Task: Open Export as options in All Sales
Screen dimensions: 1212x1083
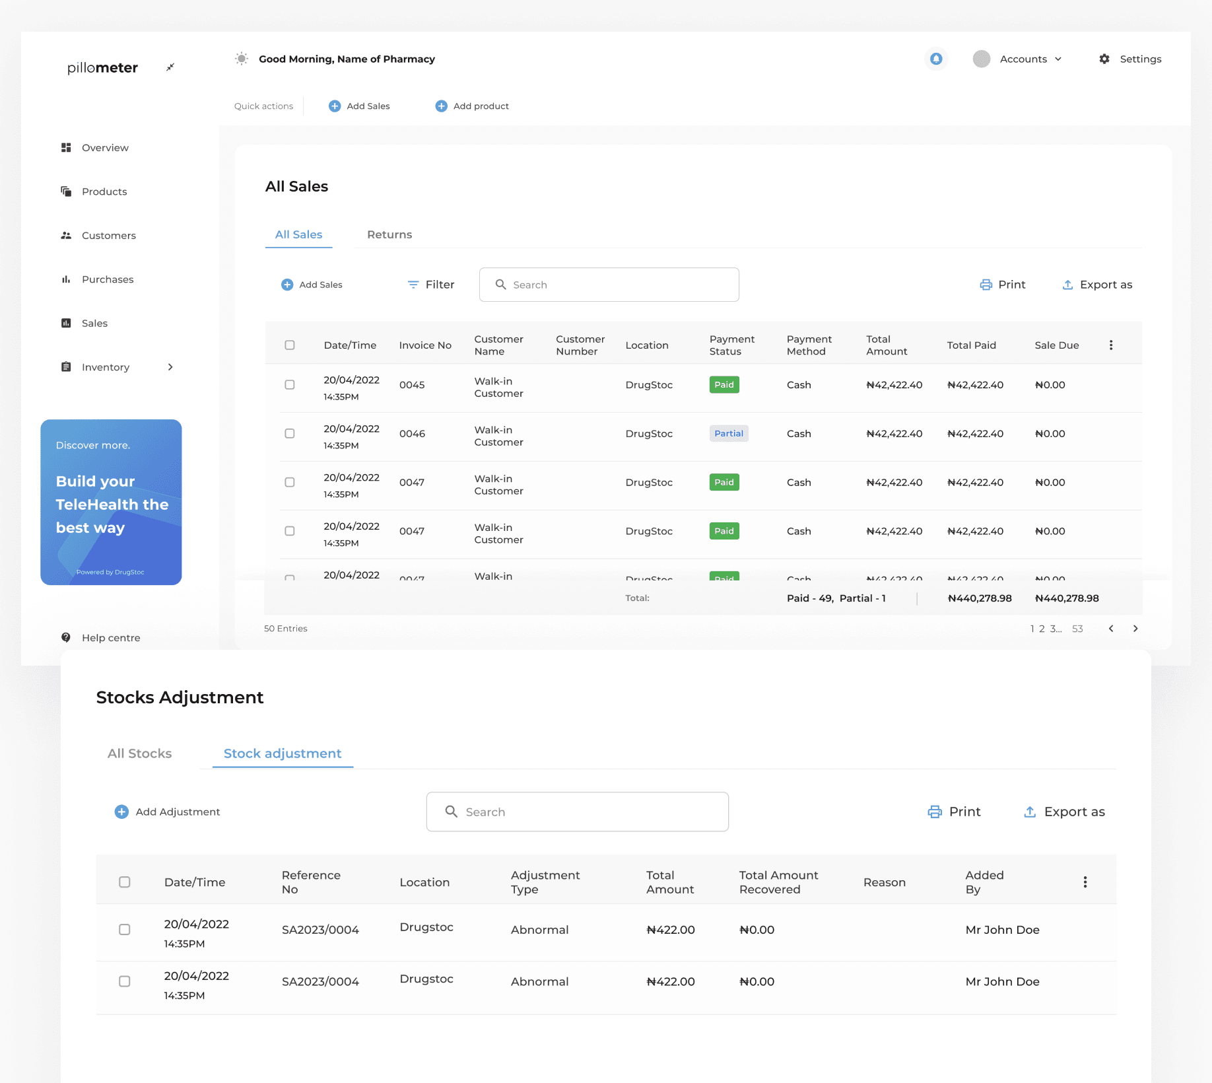Action: pos(1097,285)
